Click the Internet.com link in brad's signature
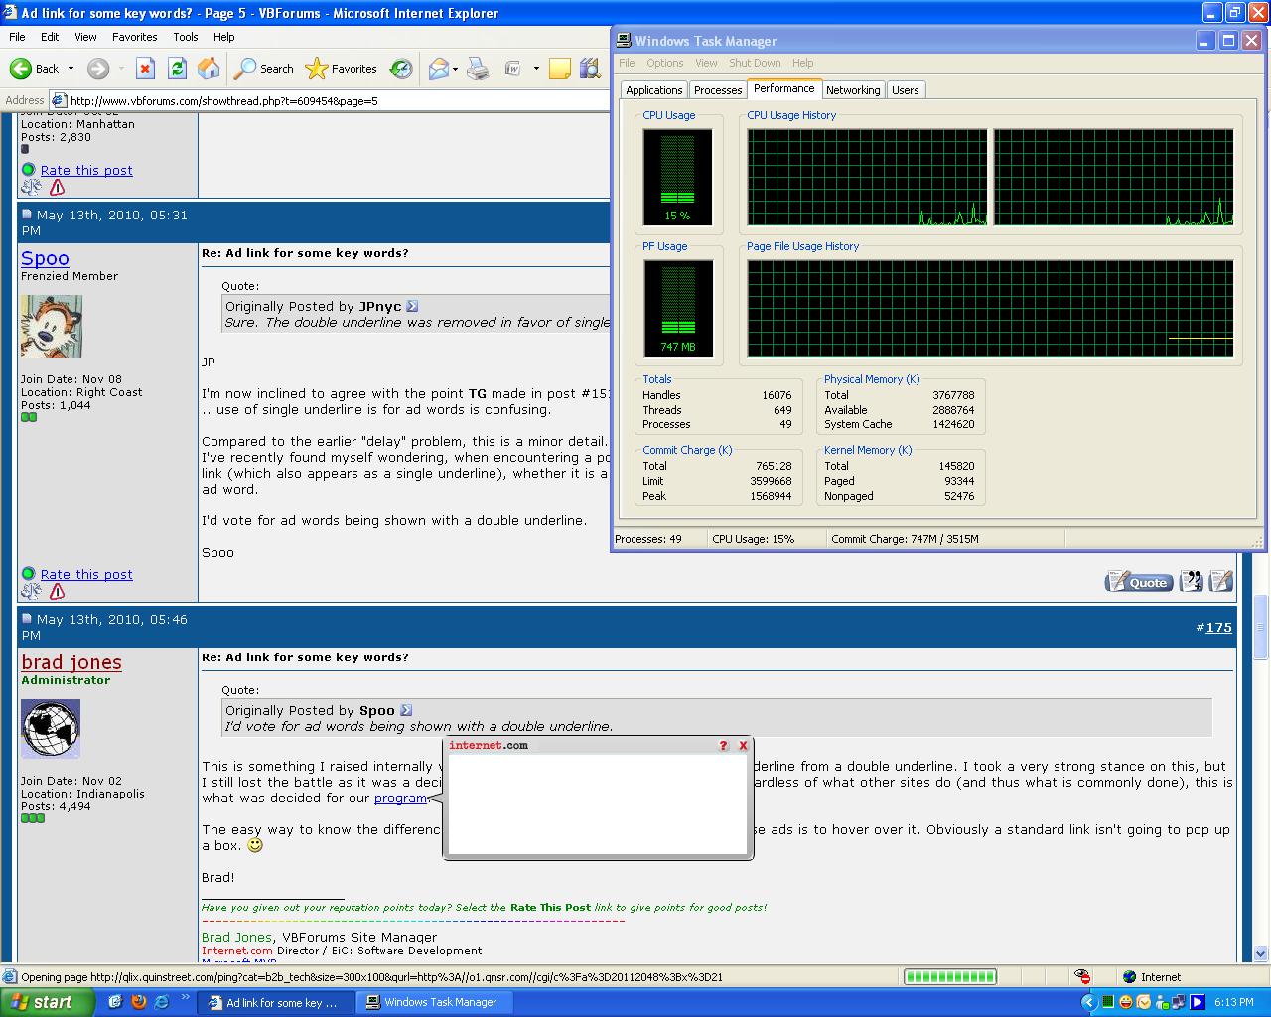This screenshot has width=1271, height=1017. click(237, 950)
